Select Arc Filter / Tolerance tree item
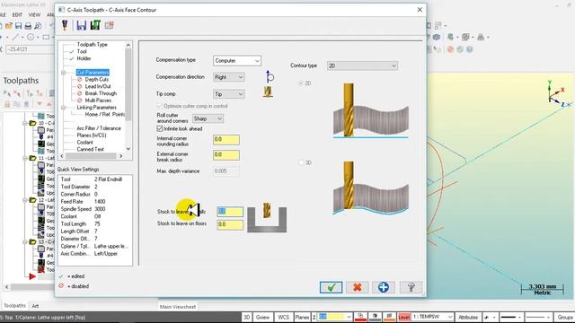Screen dimensions: 575x323 (99, 128)
